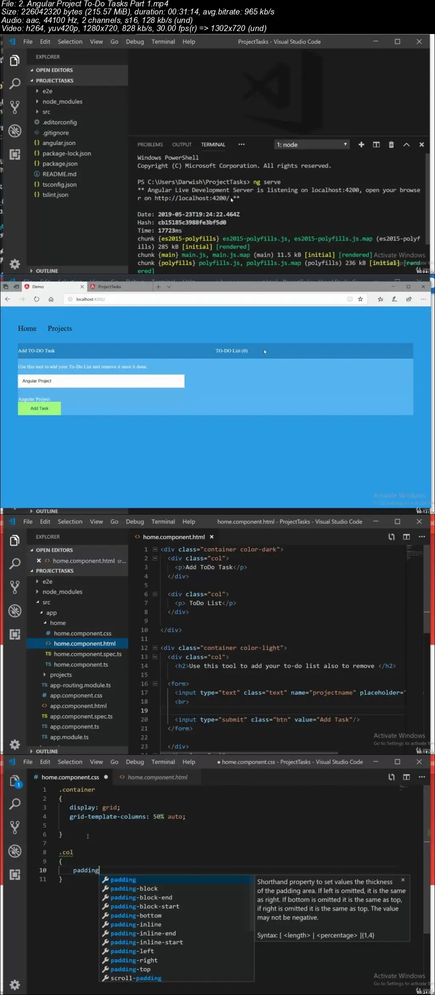This screenshot has width=435, height=995.
Task: Open Explorer with badge in the home.component.css frame
Action: tap(15, 782)
